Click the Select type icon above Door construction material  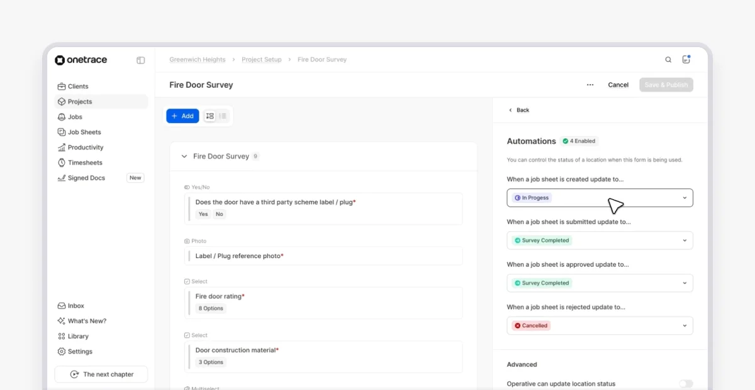click(187, 335)
